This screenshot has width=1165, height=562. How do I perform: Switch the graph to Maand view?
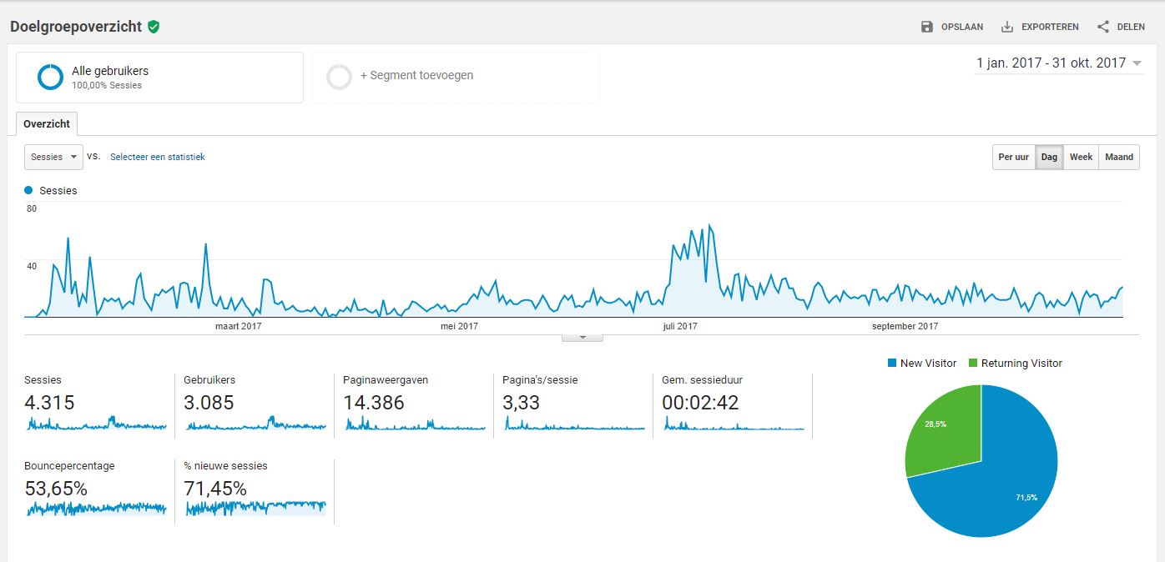(1119, 157)
